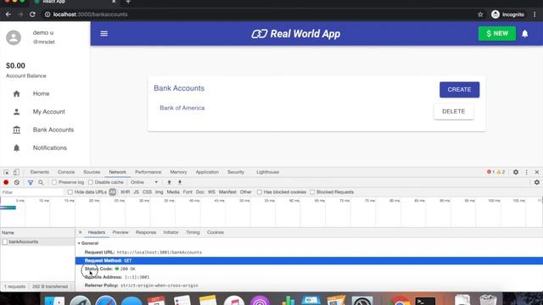Open Chrome from the dock
This screenshot has height=305, width=543.
pyautogui.click(x=400, y=301)
